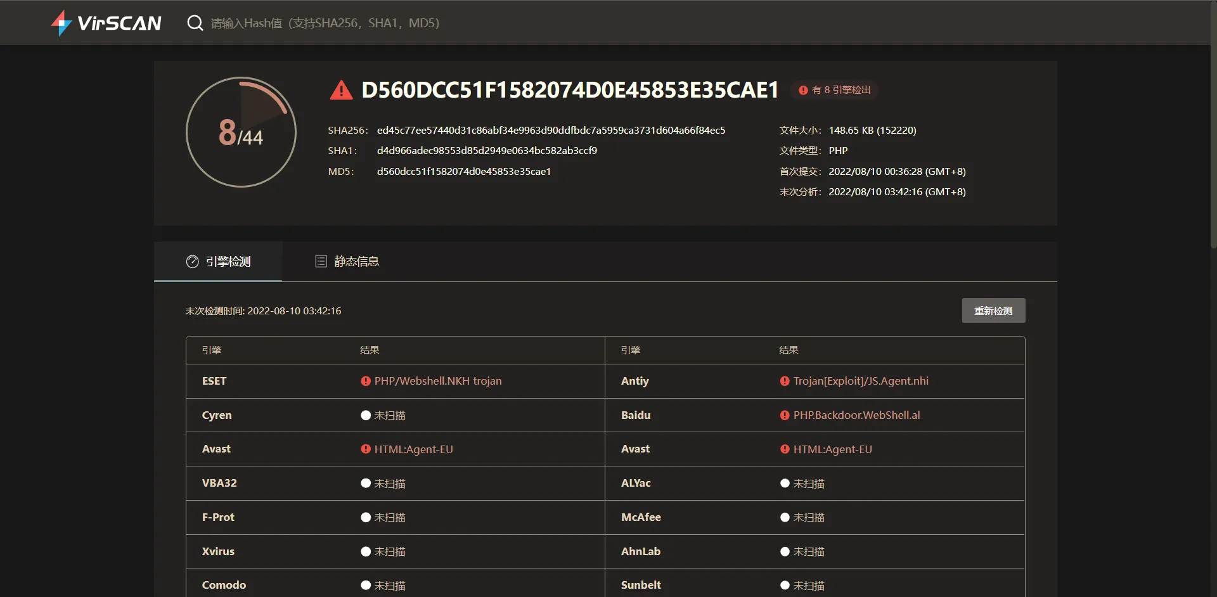This screenshot has height=597, width=1217.
Task: Click Comodo's white not-scanned dot
Action: pyautogui.click(x=366, y=585)
